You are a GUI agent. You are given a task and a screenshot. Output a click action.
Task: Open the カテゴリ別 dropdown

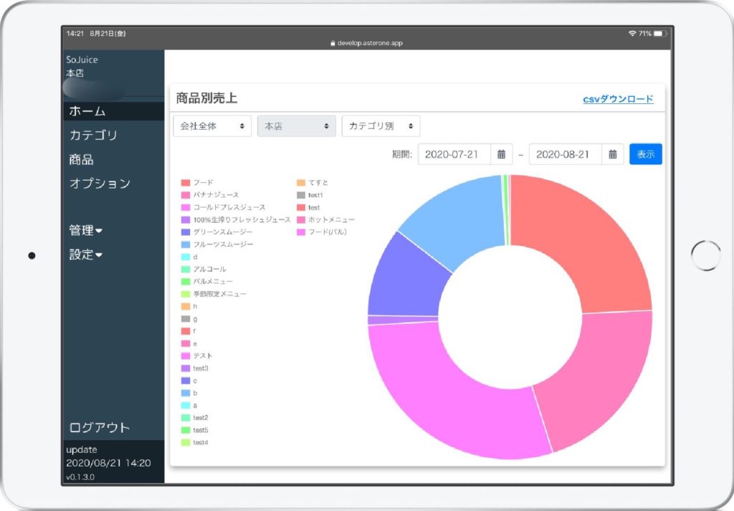(381, 126)
